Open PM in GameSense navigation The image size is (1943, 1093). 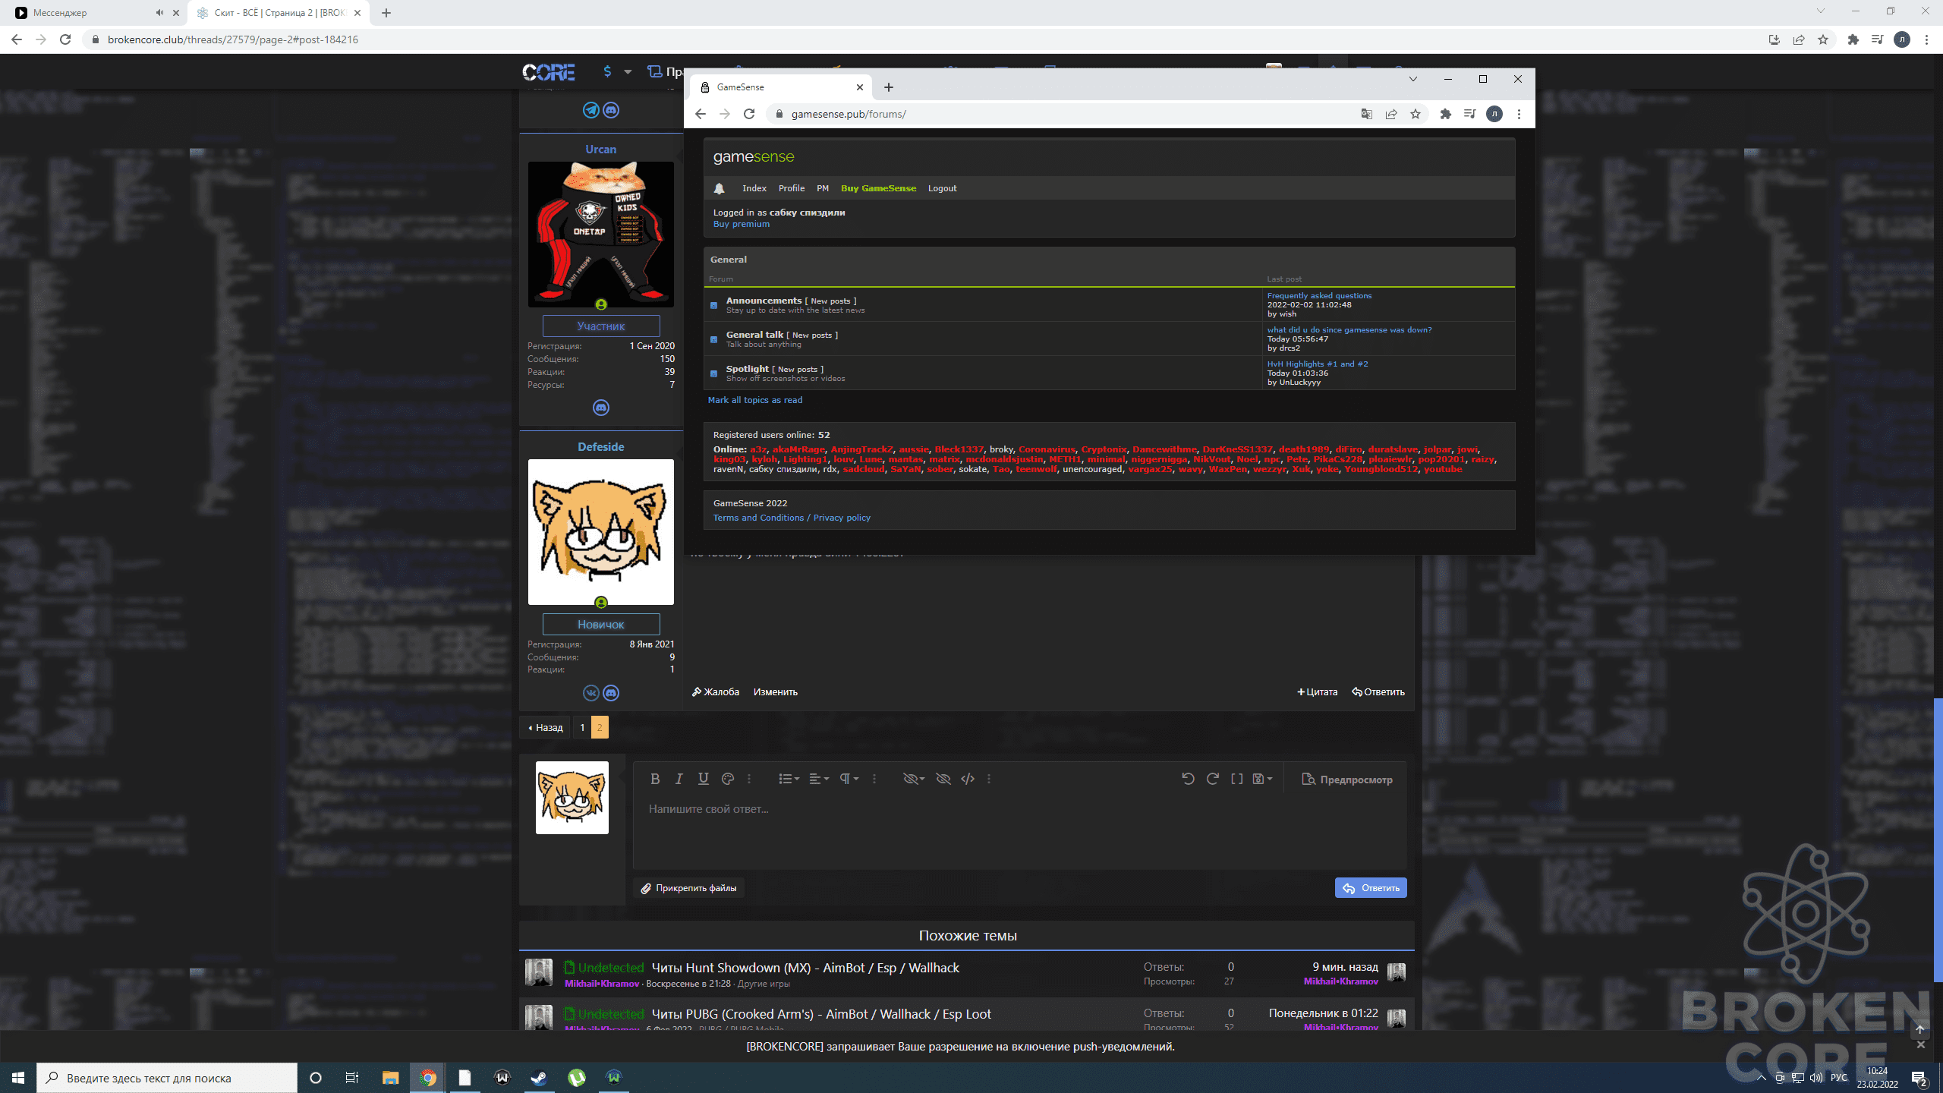823,188
